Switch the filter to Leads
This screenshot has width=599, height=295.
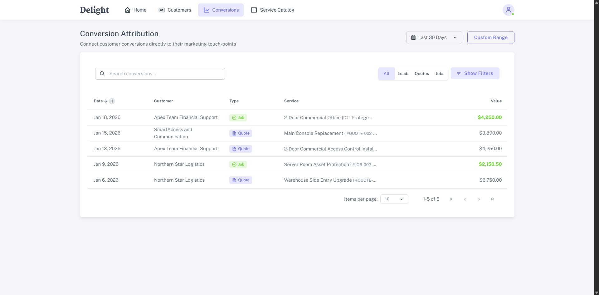403,74
